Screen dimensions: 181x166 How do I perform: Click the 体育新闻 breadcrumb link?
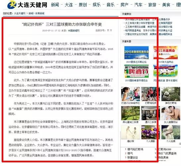pos(40,14)
